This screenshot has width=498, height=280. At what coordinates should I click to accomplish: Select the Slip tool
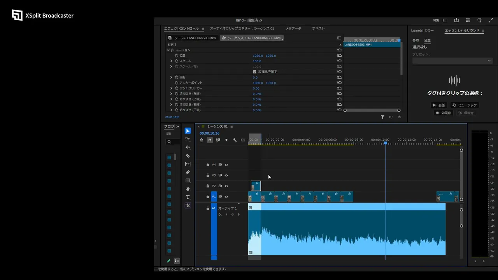(x=188, y=164)
